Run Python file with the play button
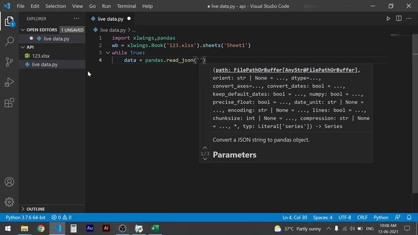 tap(388, 19)
